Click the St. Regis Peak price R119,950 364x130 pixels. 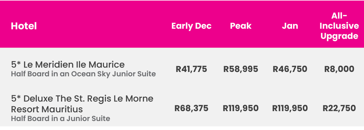pyautogui.click(x=241, y=109)
